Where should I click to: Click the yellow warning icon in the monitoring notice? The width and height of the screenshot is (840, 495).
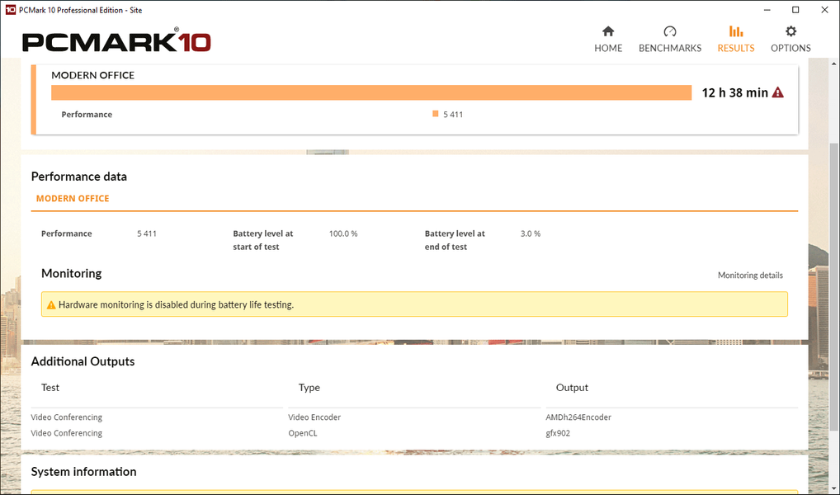51,304
